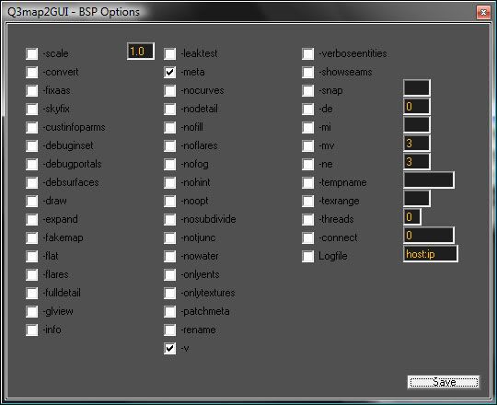Enable the -scale checkbox

click(31, 54)
